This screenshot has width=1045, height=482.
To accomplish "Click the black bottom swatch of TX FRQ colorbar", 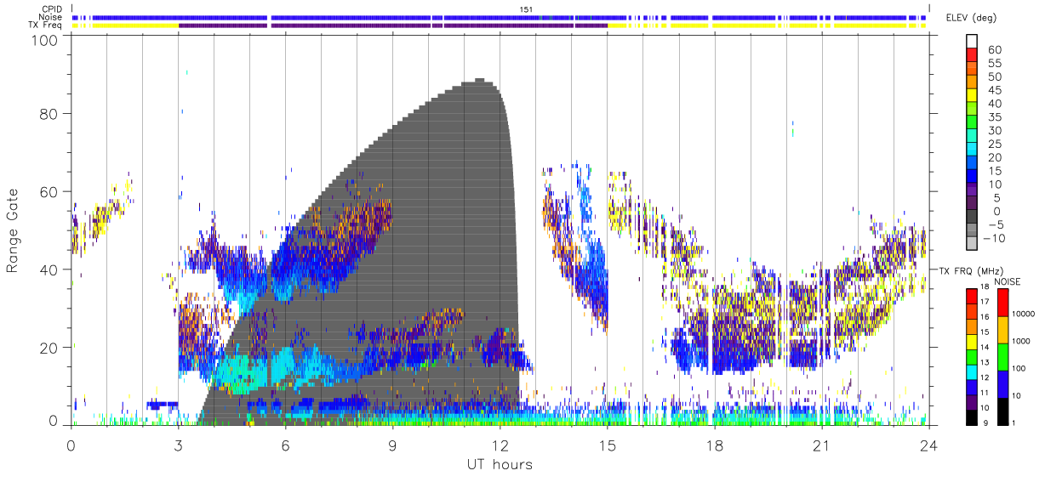I will click(x=973, y=416).
